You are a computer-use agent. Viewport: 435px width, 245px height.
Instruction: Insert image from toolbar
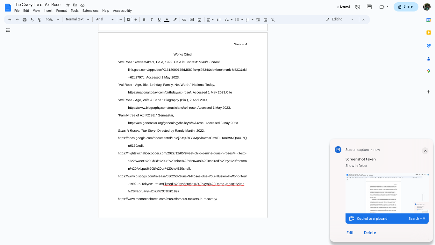[x=199, y=20]
